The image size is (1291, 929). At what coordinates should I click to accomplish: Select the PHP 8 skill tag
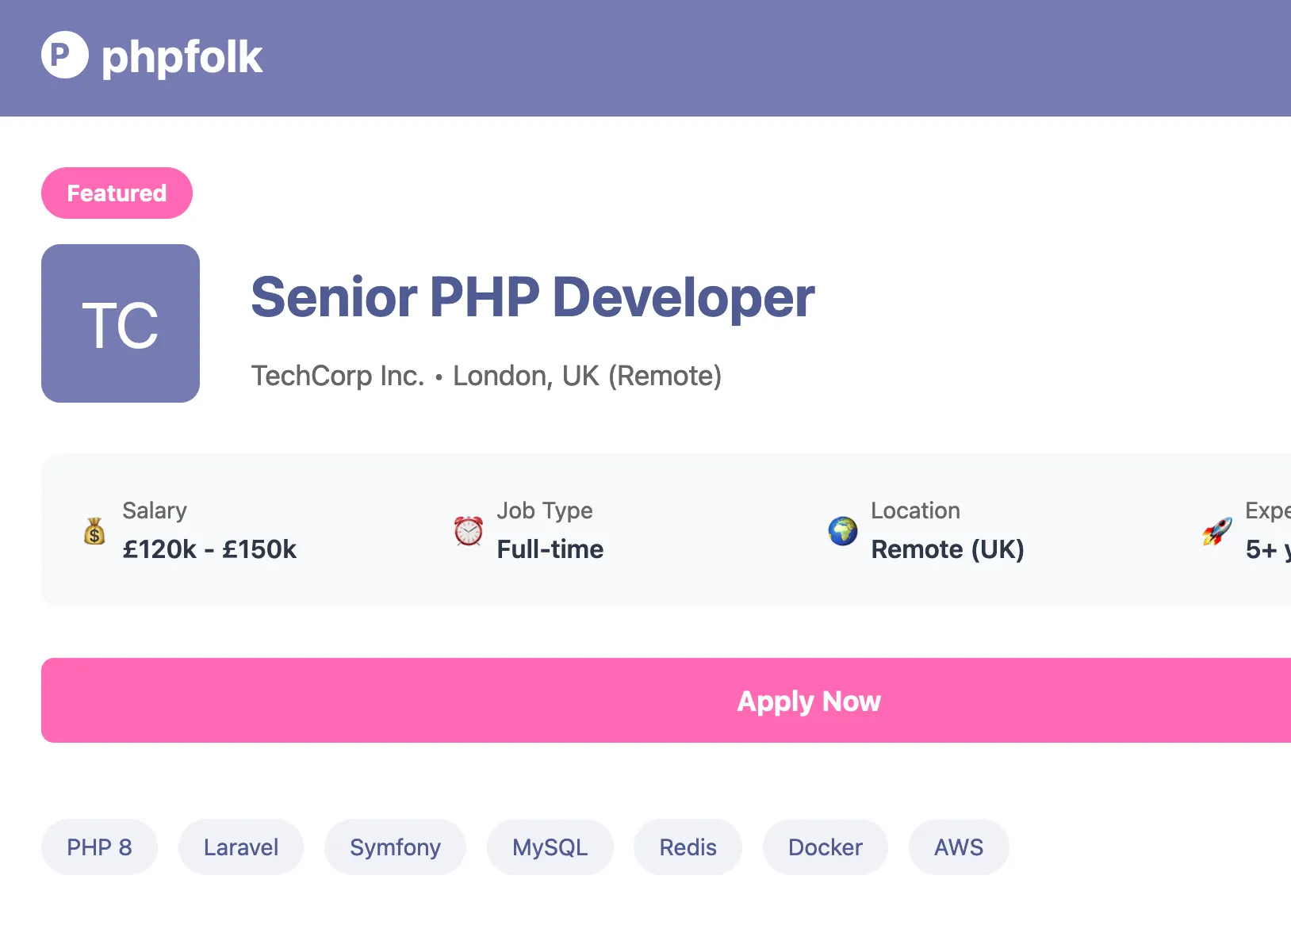(x=99, y=847)
